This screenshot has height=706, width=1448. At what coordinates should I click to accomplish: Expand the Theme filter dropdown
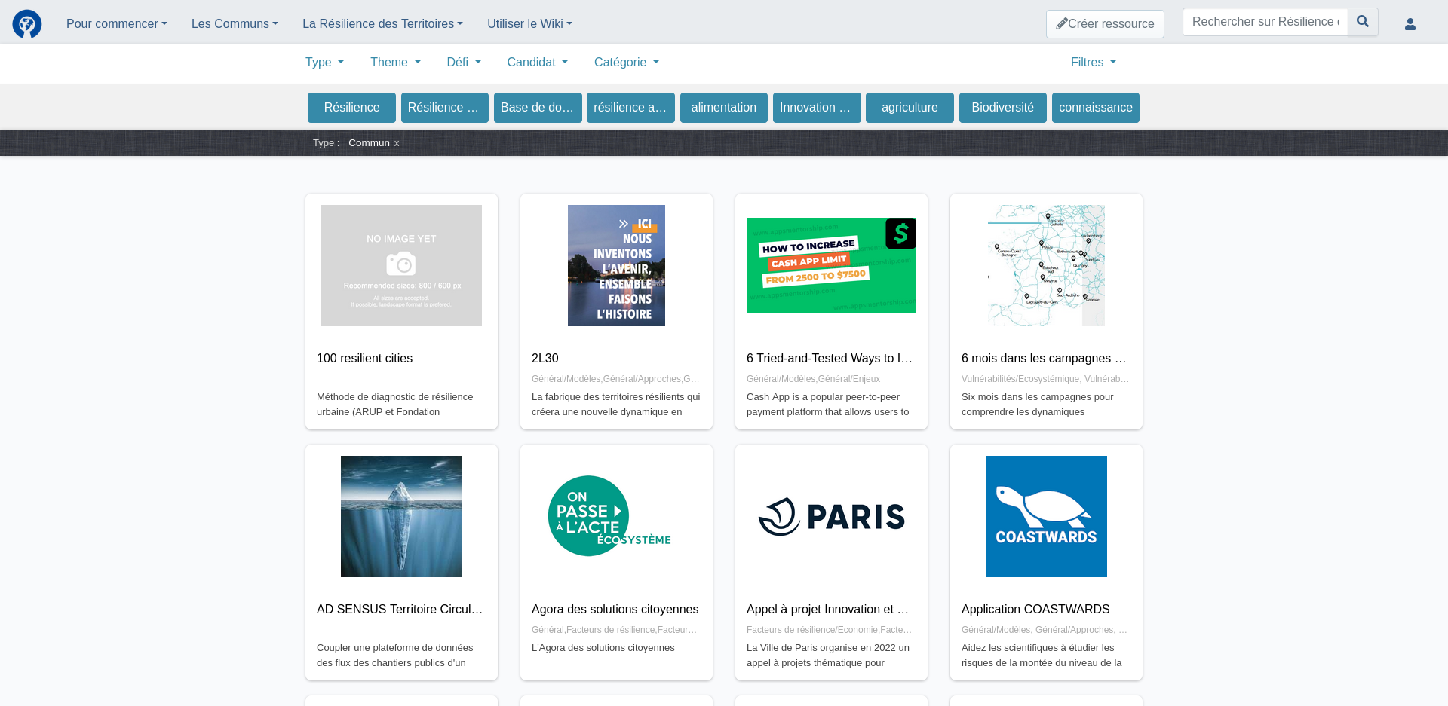click(x=395, y=63)
